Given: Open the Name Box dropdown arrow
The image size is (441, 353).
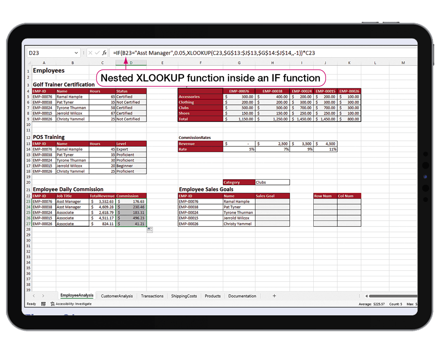Looking at the screenshot, I should [76, 53].
